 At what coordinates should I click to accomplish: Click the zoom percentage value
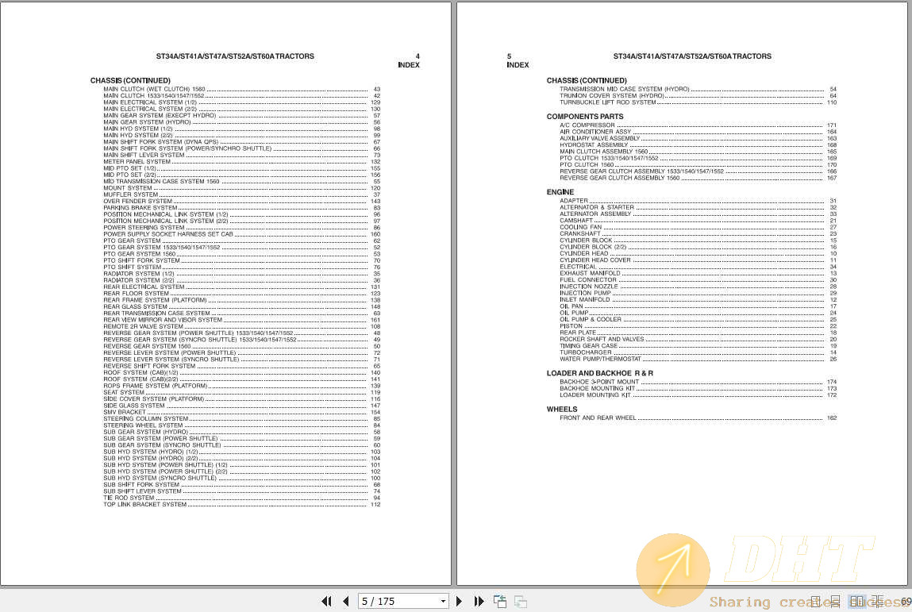906,602
